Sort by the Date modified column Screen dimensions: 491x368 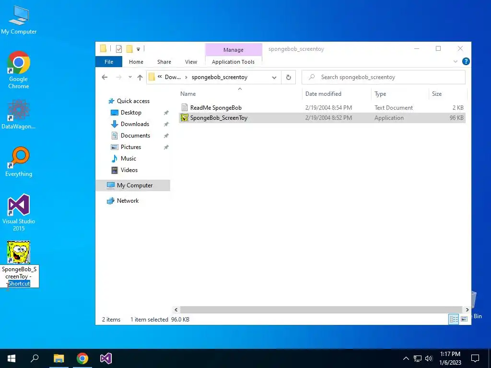pos(337,94)
